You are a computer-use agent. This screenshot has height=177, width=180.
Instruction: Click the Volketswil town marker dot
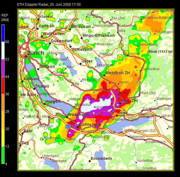pyautogui.click(x=70, y=47)
